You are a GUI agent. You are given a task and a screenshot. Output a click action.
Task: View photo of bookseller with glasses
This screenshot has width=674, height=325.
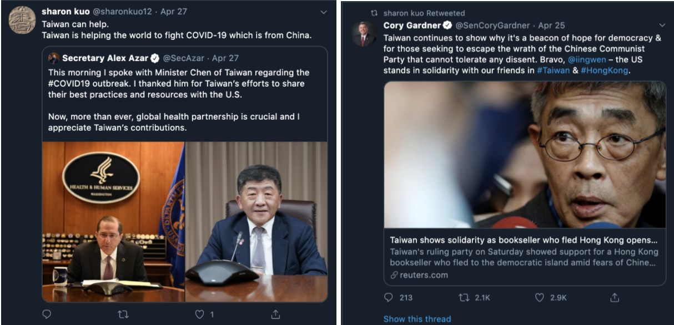pyautogui.click(x=525, y=155)
